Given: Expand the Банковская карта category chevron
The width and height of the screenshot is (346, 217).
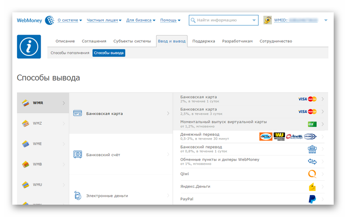Looking at the screenshot, I should point(168,113).
